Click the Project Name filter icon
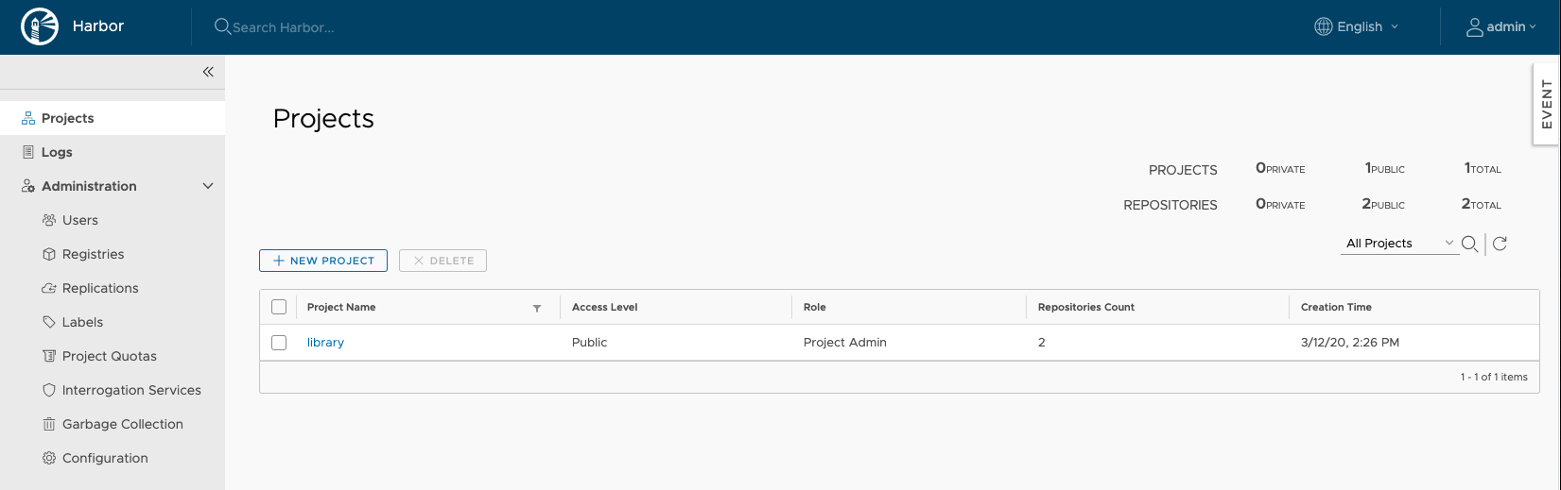This screenshot has height=490, width=1561. click(537, 308)
